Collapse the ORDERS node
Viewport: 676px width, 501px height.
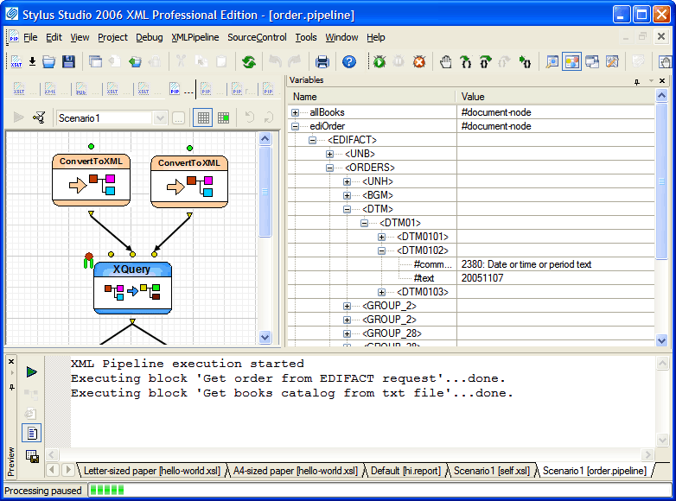329,168
